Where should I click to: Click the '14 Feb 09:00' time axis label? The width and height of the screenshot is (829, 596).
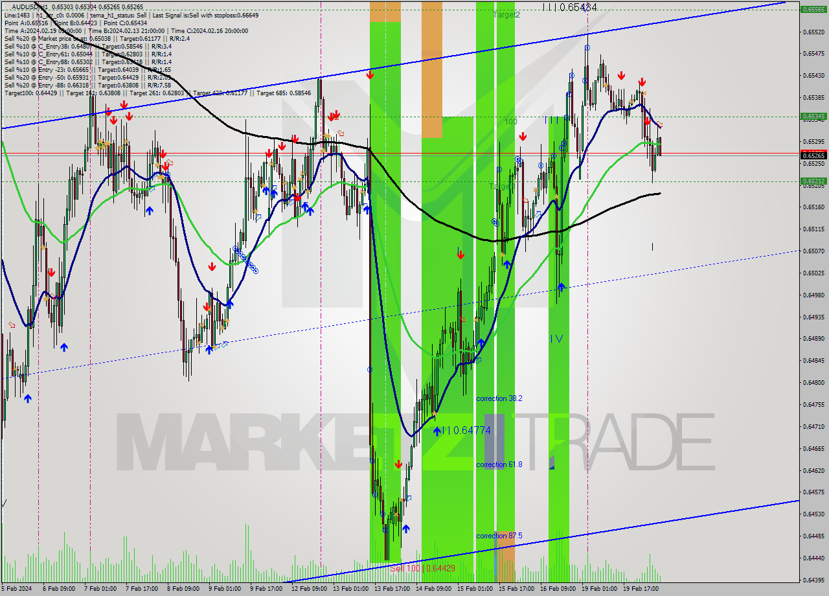click(x=433, y=589)
